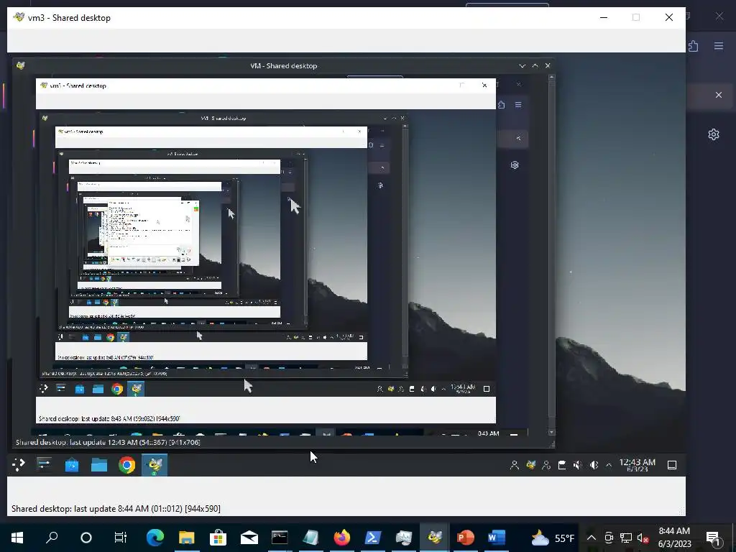This screenshot has width=736, height=552.
Task: Click the active bee app on Windows taskbar
Action: 435,538
